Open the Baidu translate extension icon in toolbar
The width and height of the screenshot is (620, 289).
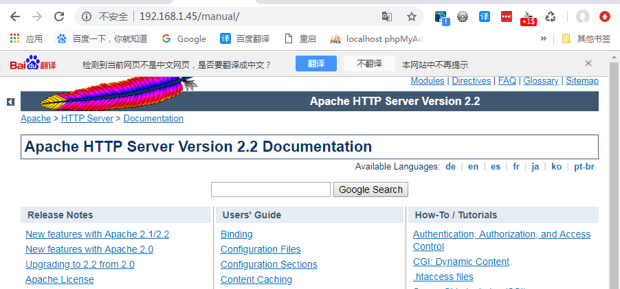pyautogui.click(x=485, y=16)
